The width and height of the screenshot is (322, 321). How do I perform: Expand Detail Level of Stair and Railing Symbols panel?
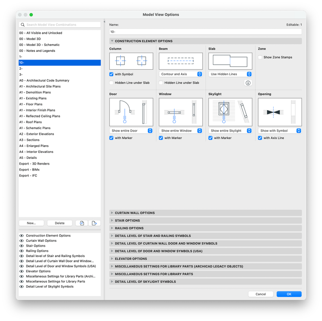(x=112, y=236)
